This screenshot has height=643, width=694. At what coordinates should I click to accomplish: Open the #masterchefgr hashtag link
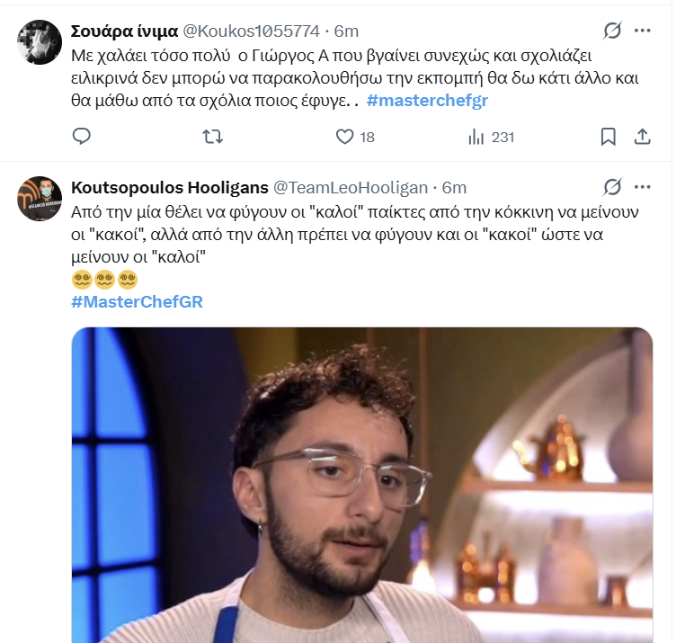point(427,101)
